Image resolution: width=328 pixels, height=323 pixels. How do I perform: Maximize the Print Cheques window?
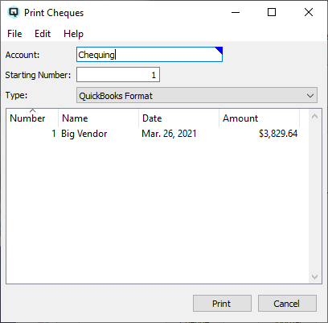coord(272,12)
